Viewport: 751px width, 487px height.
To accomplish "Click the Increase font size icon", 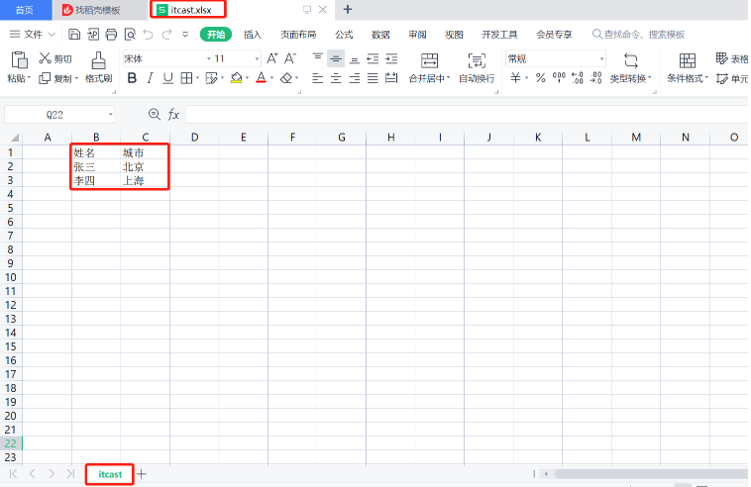I will coord(272,58).
